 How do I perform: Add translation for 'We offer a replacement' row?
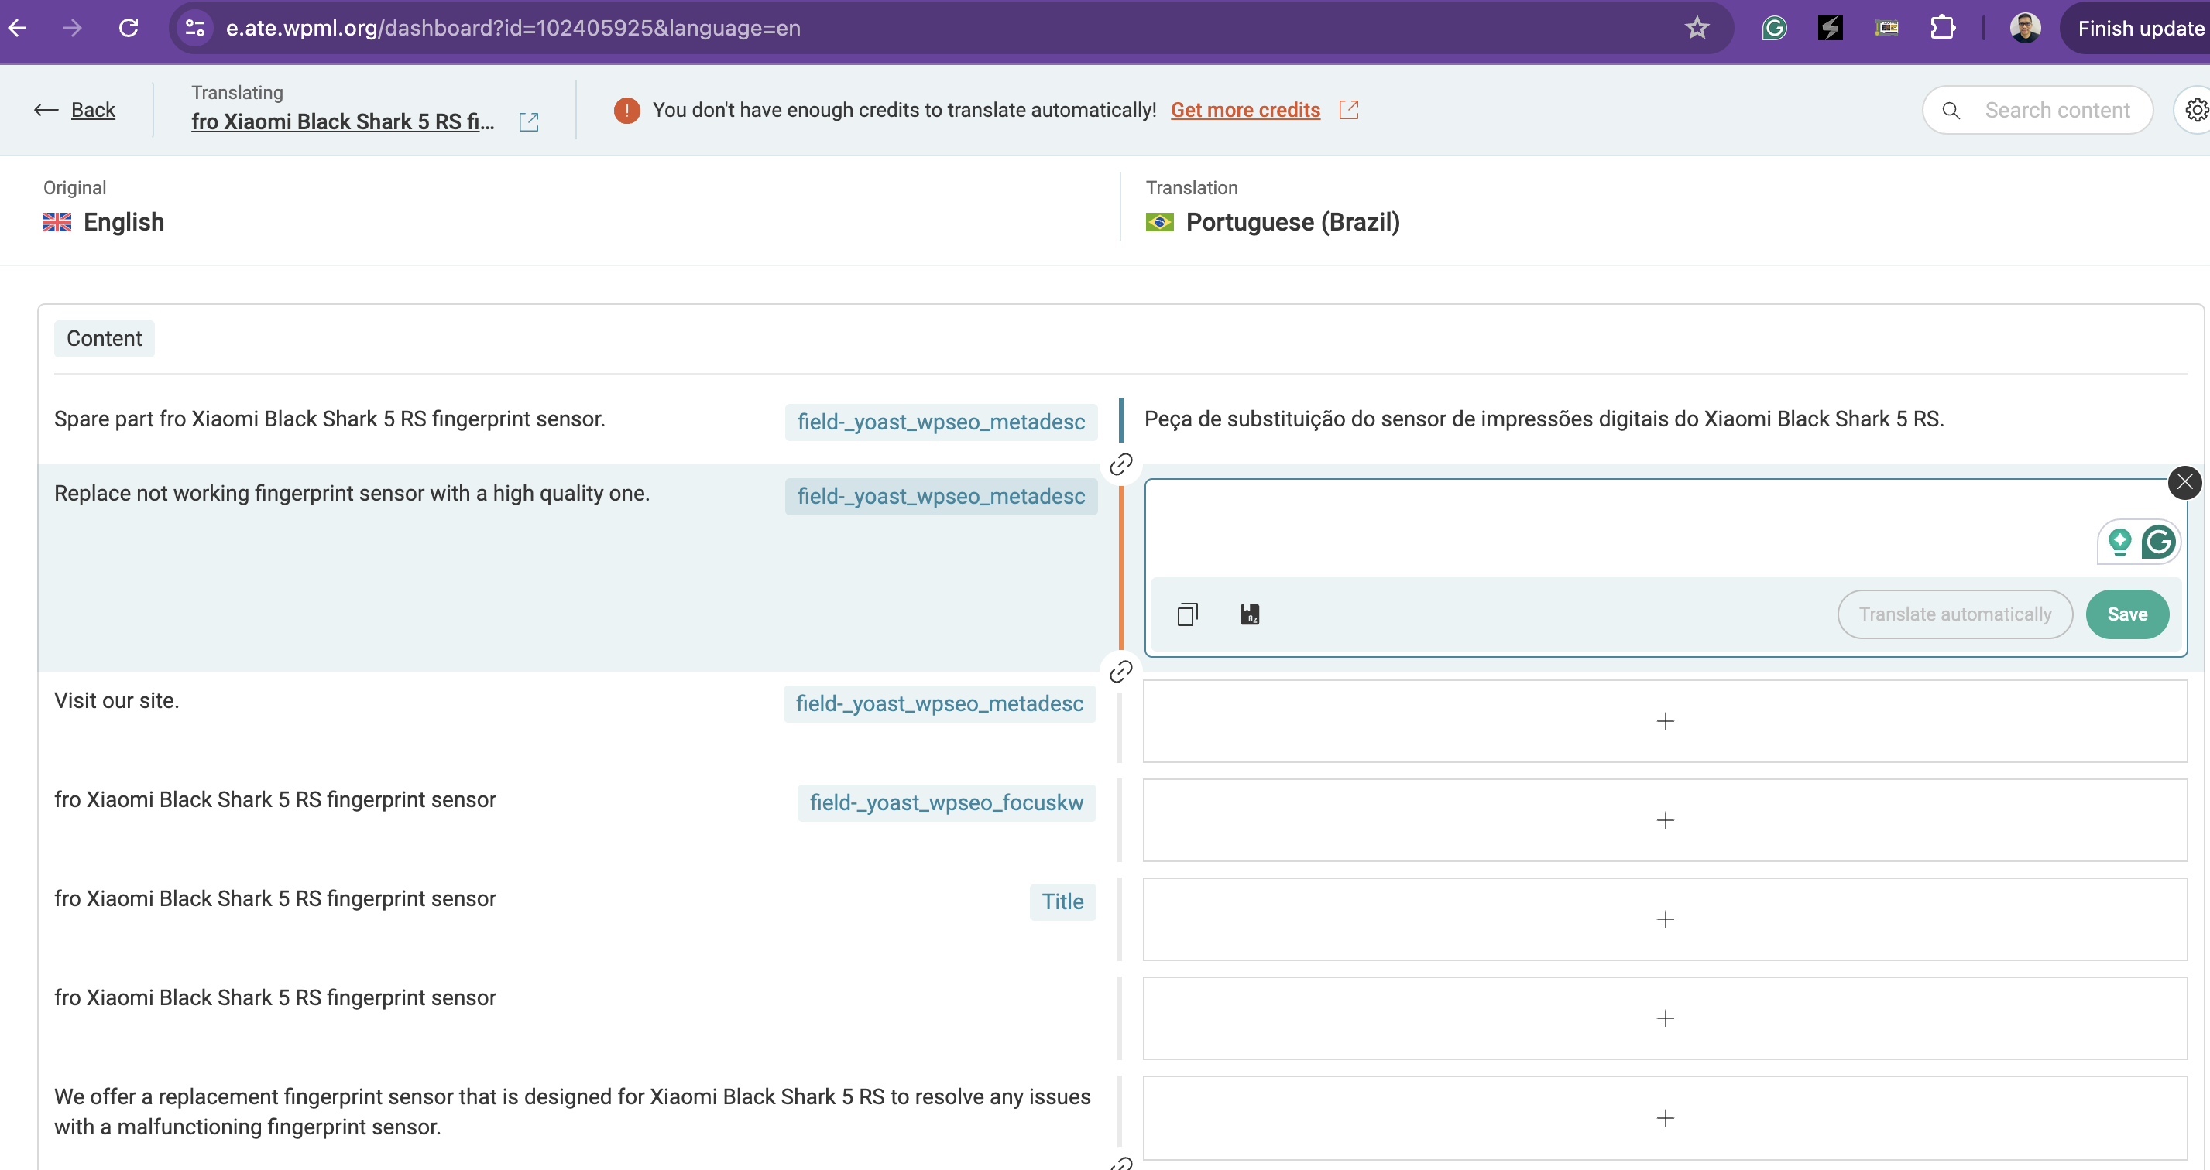[x=1664, y=1119]
